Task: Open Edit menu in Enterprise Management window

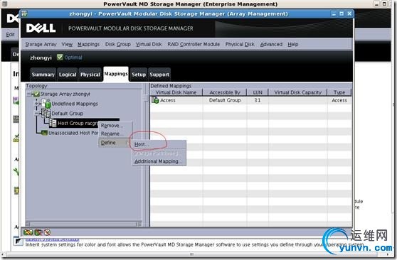Action: [10, 34]
